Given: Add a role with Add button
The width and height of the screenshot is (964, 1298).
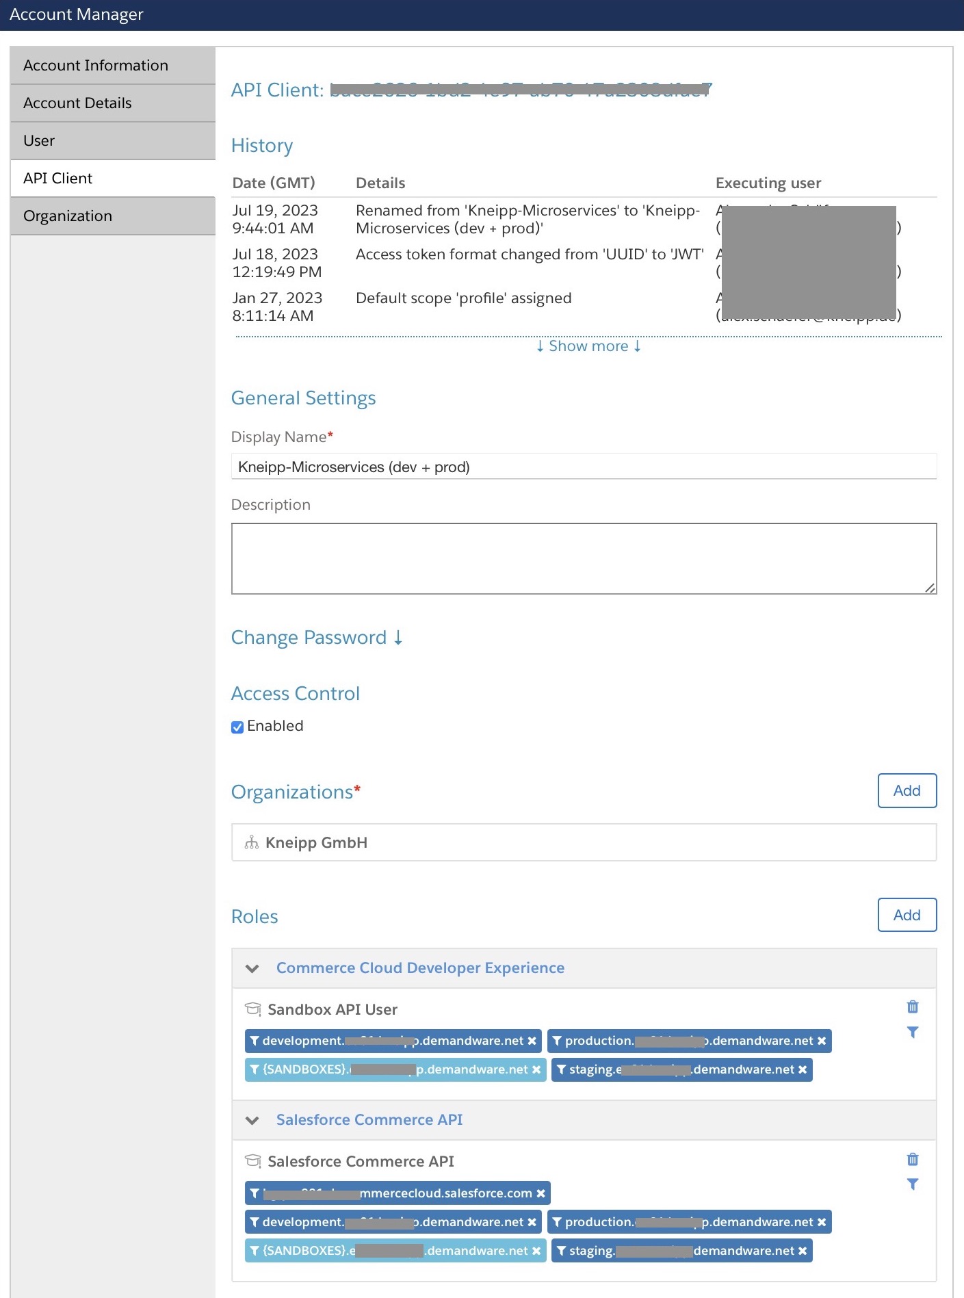Looking at the screenshot, I should 907,915.
